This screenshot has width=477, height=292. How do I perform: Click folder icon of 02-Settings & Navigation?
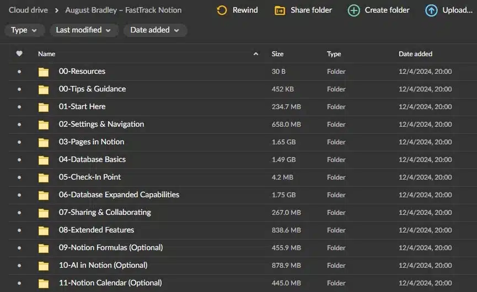pyautogui.click(x=44, y=125)
